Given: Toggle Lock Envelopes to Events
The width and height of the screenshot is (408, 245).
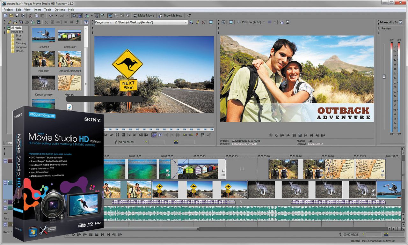Looking at the screenshot, I should coord(97,15).
